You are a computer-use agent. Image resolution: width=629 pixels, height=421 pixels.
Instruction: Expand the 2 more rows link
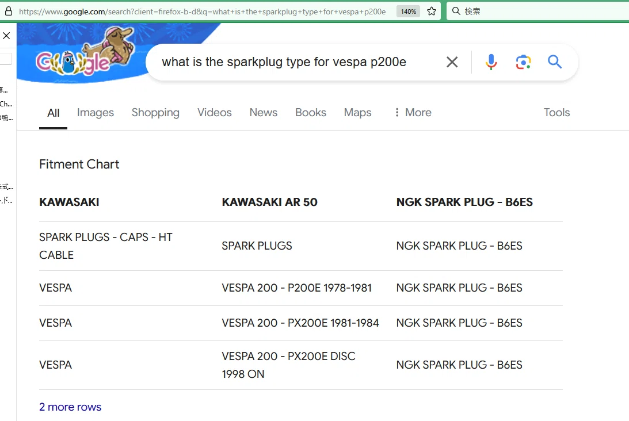click(70, 407)
